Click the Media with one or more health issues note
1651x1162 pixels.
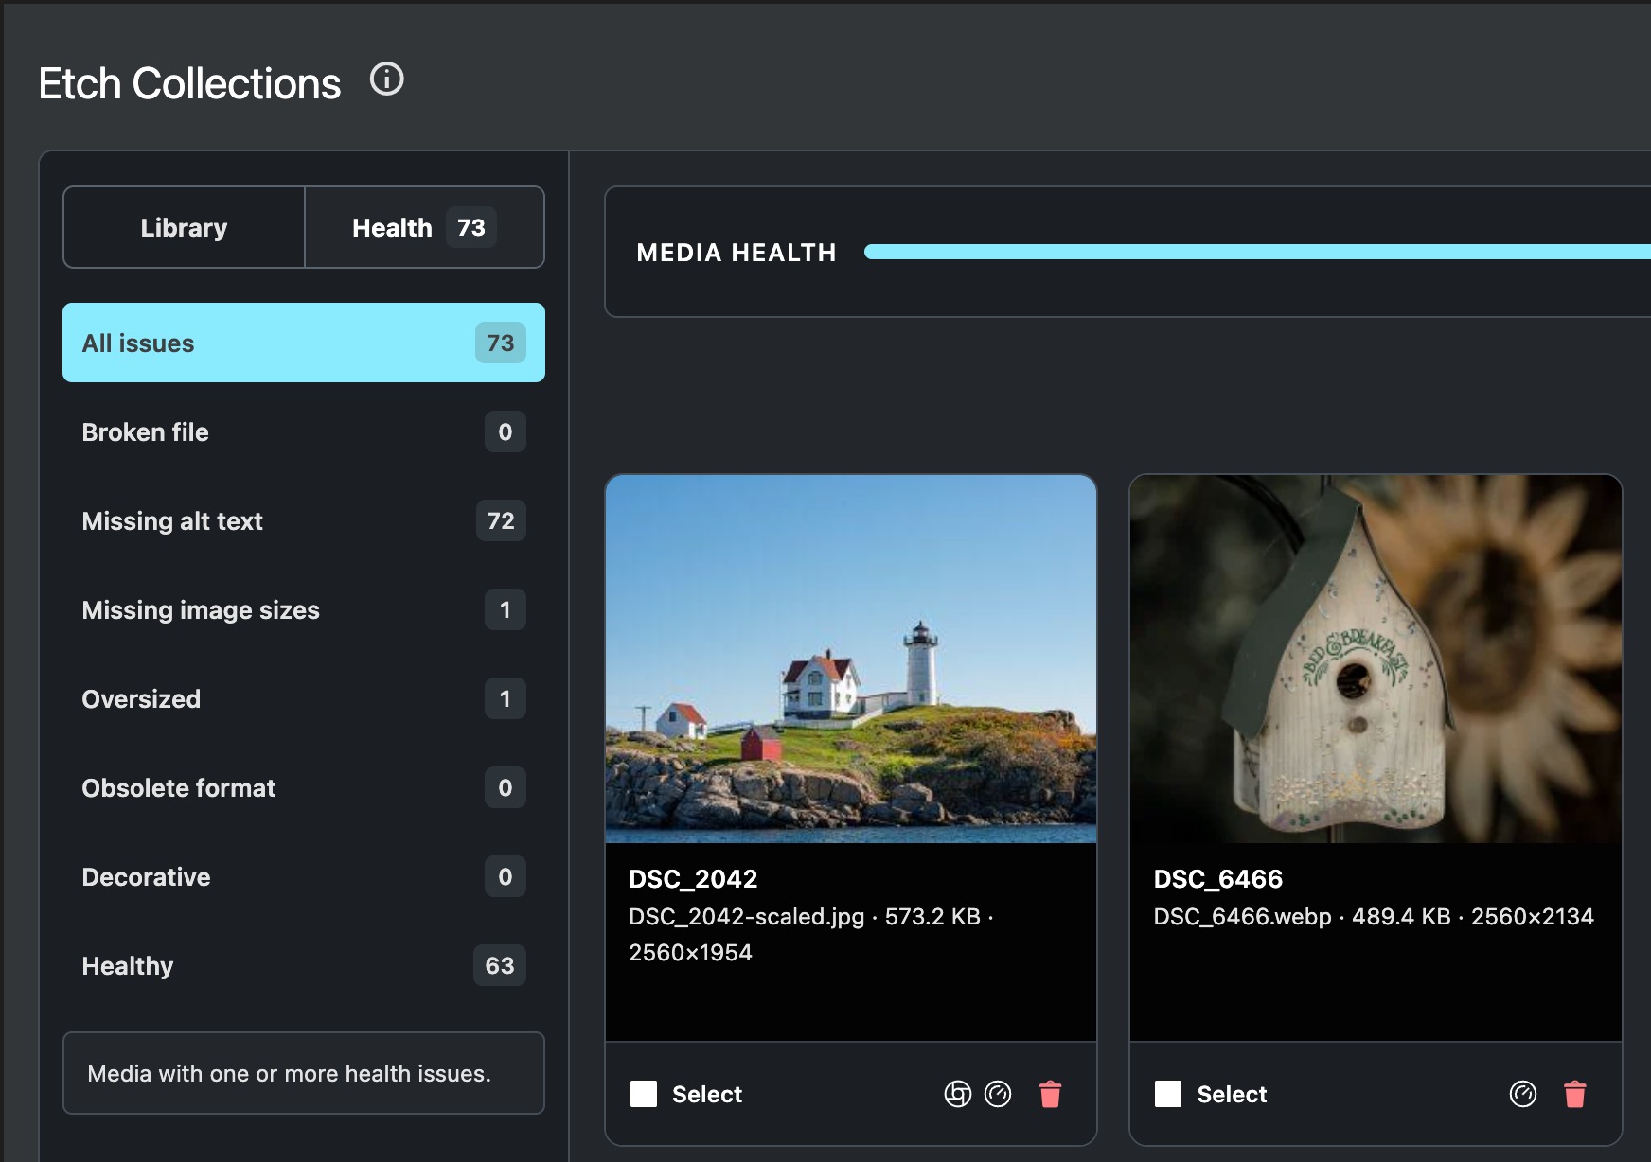(304, 1073)
